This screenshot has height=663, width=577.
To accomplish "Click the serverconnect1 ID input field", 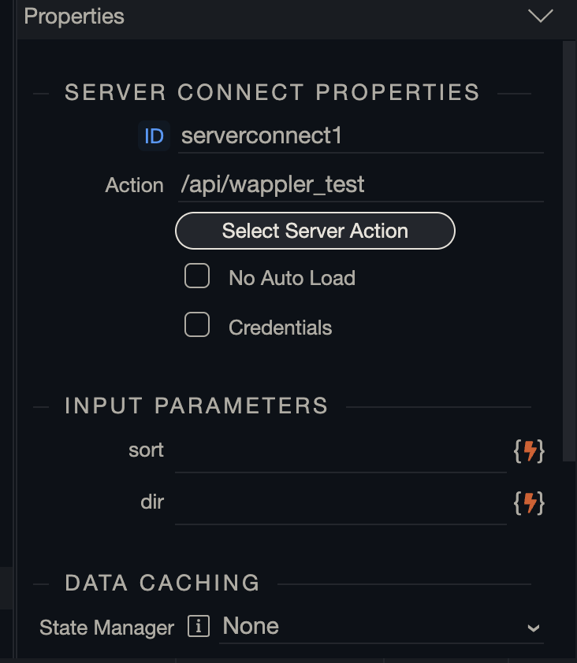I will 361,136.
